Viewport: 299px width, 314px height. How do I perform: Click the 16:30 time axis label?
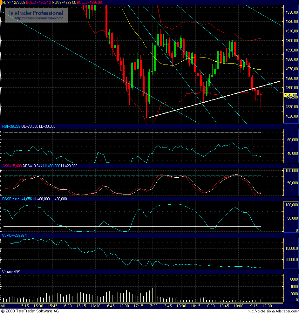[95, 306]
